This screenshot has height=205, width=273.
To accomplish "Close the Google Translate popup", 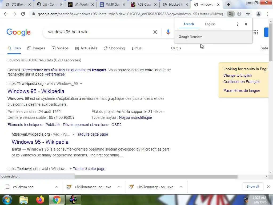I will click(246, 24).
